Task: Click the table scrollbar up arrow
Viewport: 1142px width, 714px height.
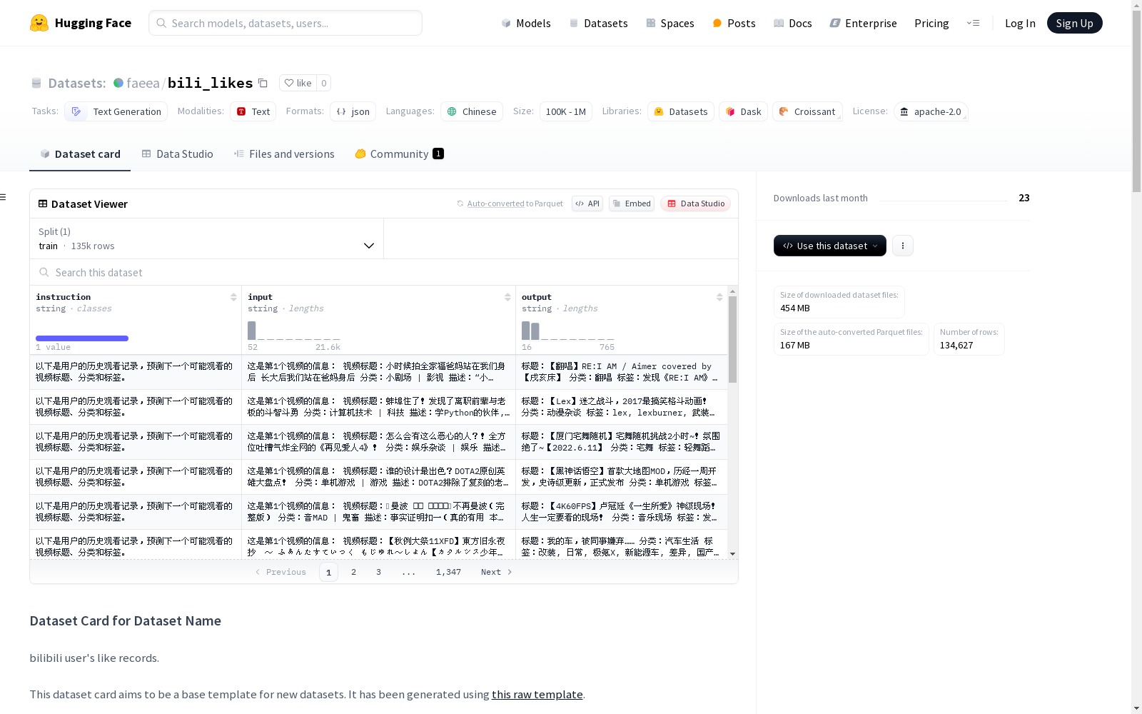Action: 732,291
